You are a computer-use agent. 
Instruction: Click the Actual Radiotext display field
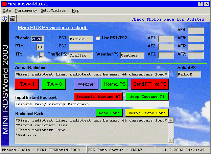(92, 74)
